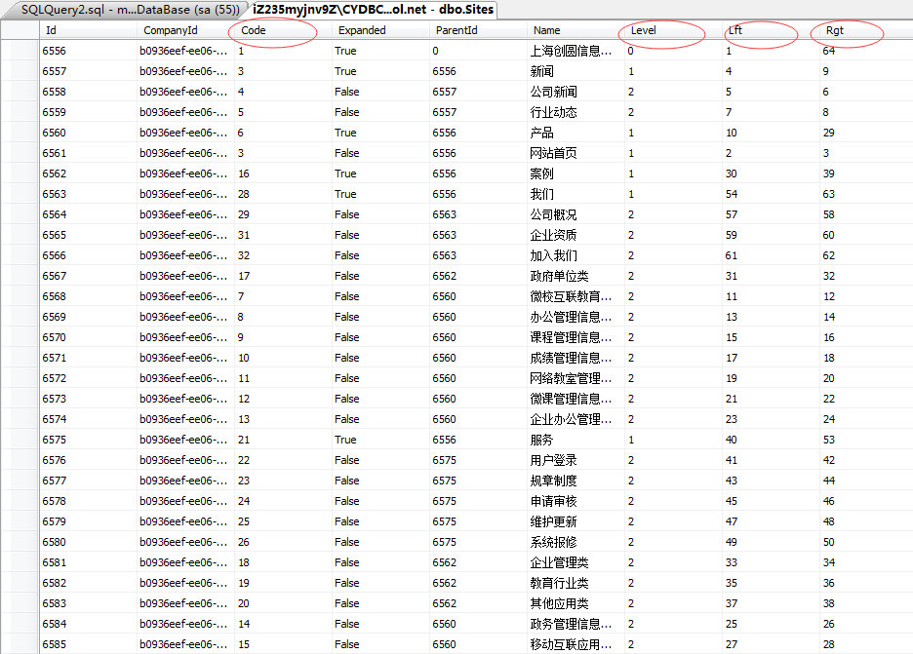This screenshot has height=654, width=913.
Task: Click Code cell 21 in row 6575
Action: click(284, 440)
